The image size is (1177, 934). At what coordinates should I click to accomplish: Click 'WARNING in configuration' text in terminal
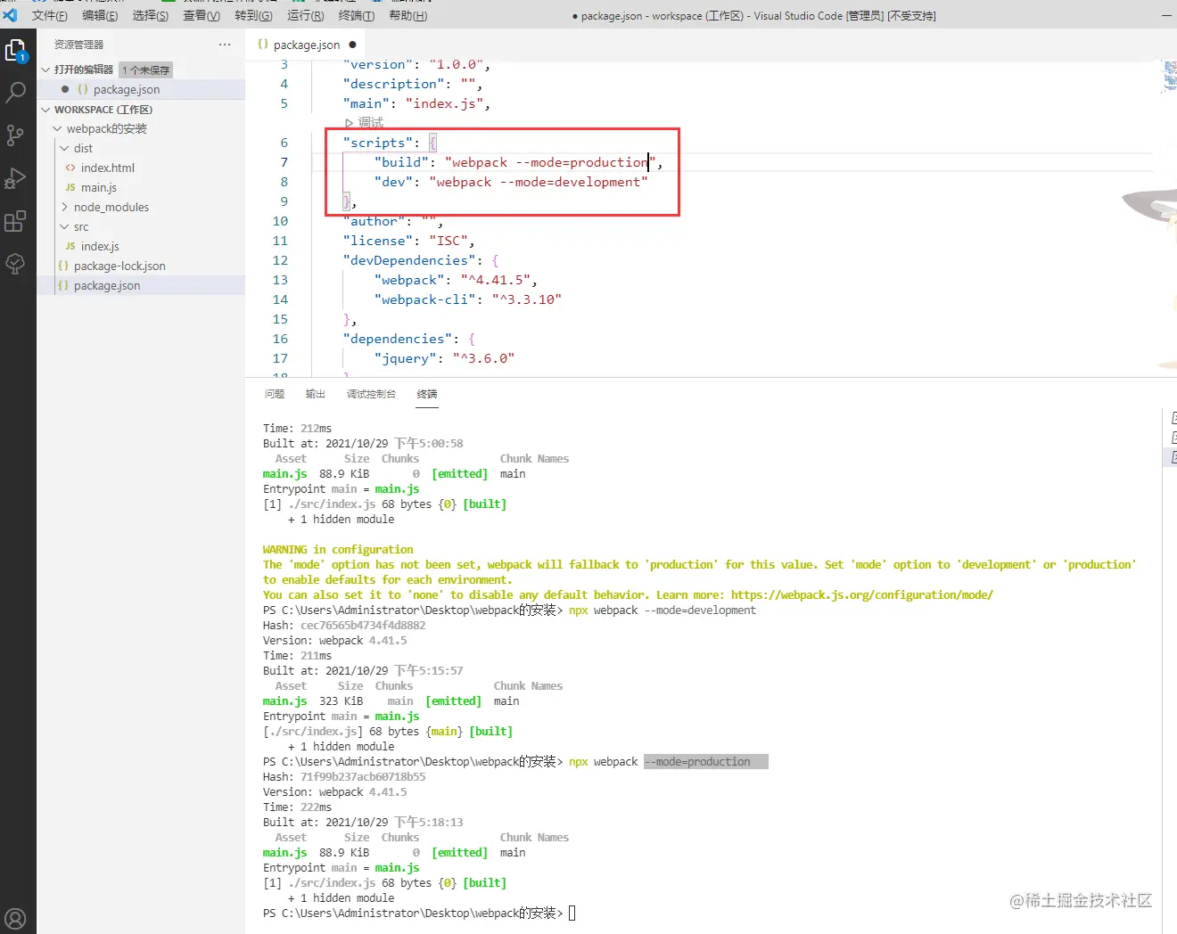pyautogui.click(x=338, y=550)
